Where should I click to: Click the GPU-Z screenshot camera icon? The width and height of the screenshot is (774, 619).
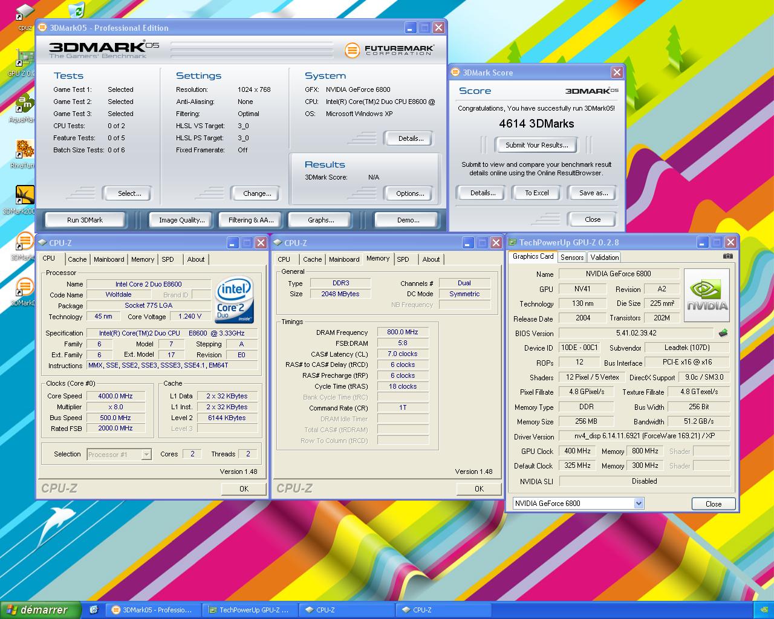tap(728, 256)
